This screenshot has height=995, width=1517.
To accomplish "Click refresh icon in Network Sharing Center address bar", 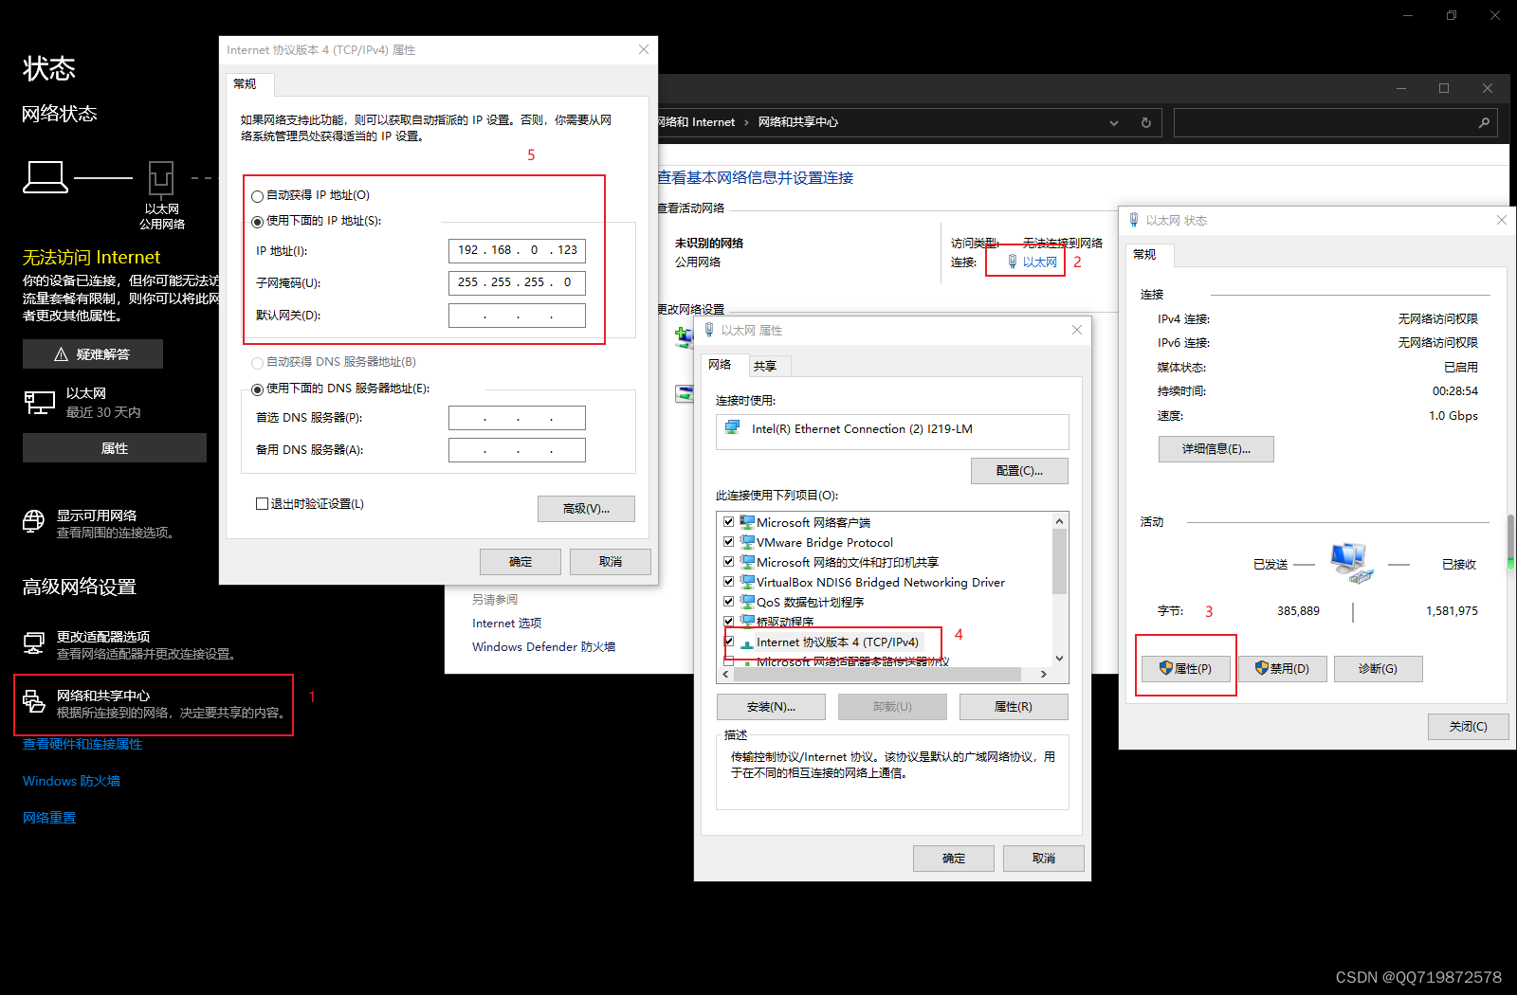I will [x=1146, y=122].
